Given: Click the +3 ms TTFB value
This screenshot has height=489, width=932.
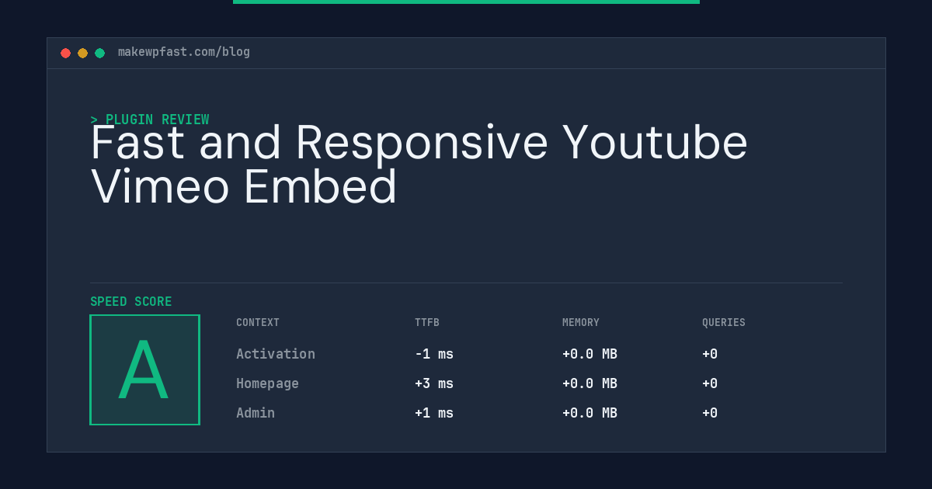Looking at the screenshot, I should click(434, 383).
